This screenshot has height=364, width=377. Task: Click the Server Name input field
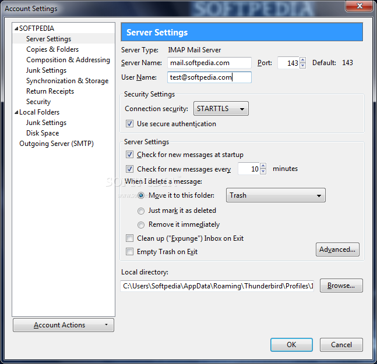click(x=209, y=63)
